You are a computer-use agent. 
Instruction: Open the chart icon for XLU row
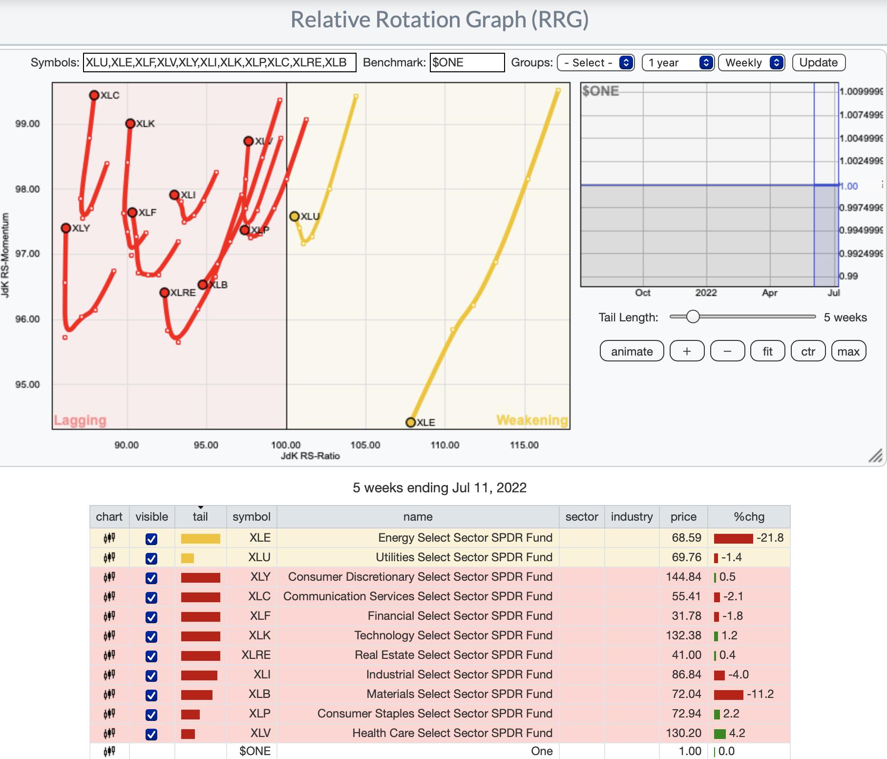coord(109,558)
